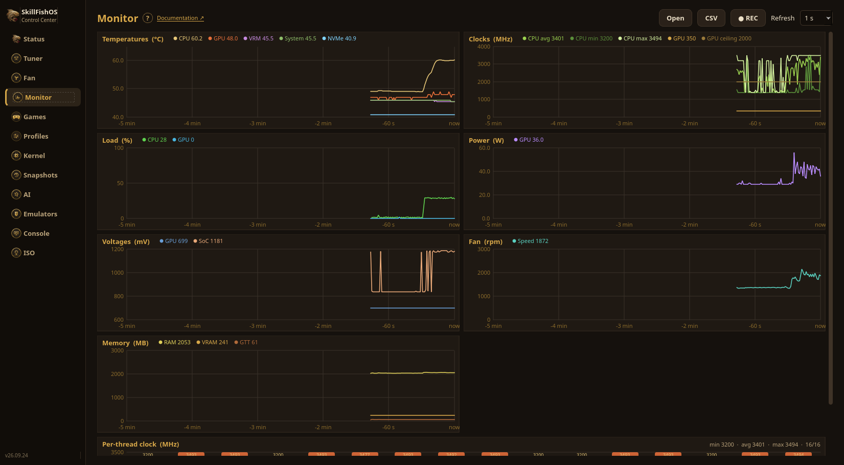Open the Profiles sidebar icon
Viewport: 844px width, 465px height.
coord(16,136)
